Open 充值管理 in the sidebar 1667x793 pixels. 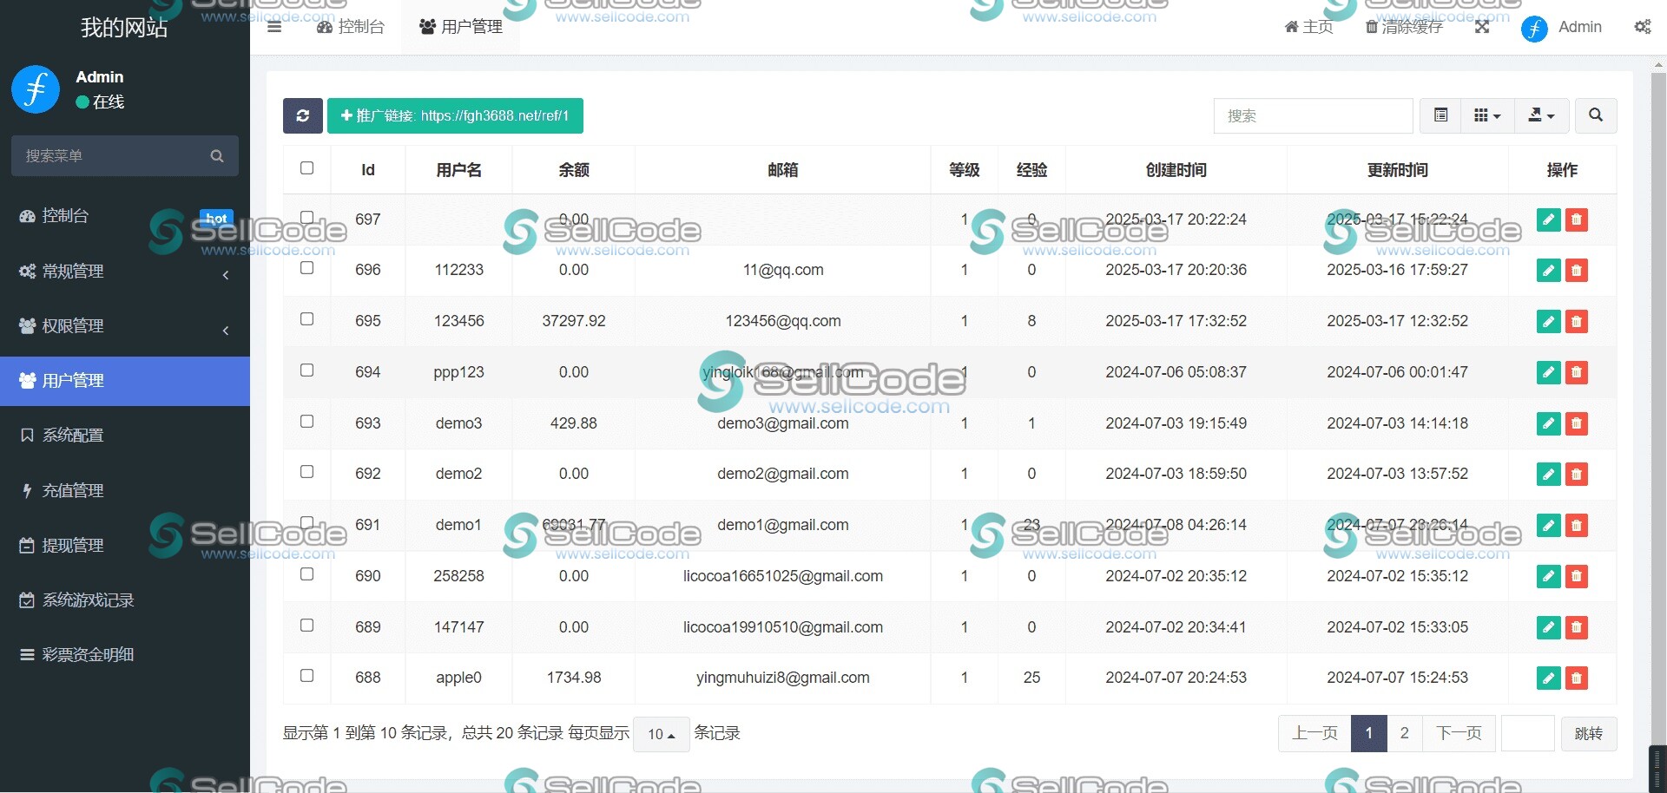[x=124, y=491]
